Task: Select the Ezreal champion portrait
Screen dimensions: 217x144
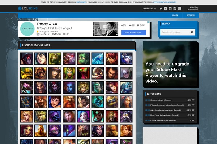Action: coord(83,87)
